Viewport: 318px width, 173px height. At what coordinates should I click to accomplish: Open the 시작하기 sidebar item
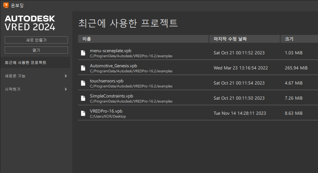pos(35,89)
